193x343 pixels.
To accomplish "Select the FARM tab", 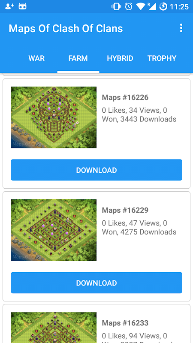I will (78, 58).
